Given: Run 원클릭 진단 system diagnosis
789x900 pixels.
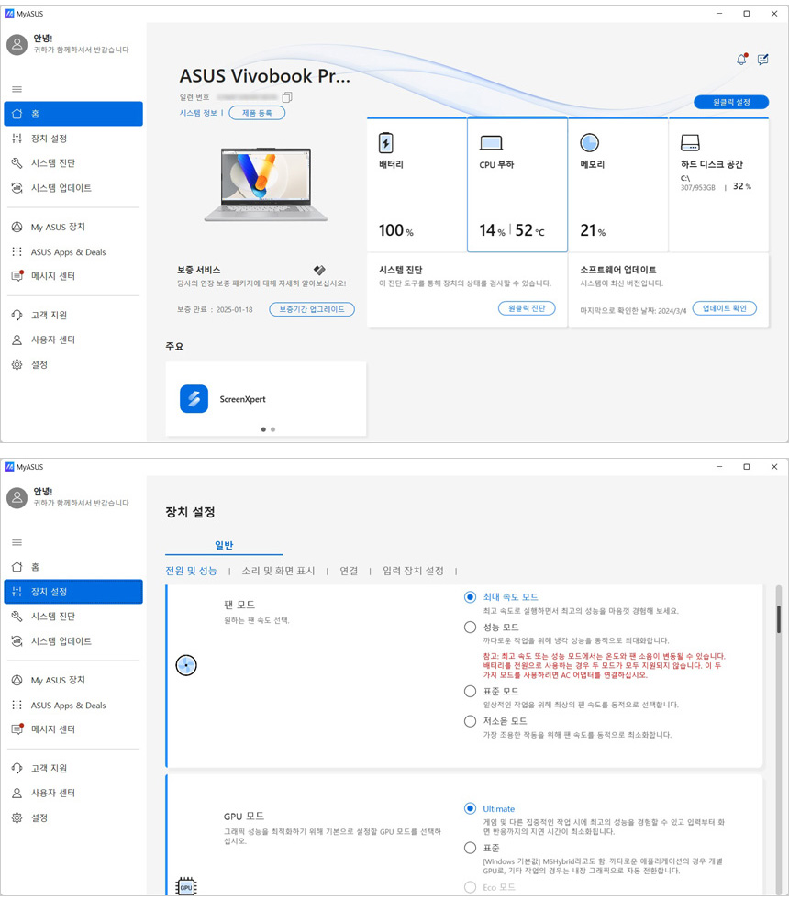Looking at the screenshot, I should click(x=527, y=309).
